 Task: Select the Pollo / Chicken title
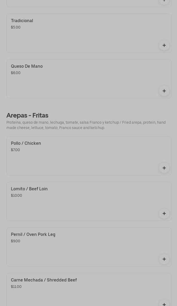[26, 143]
